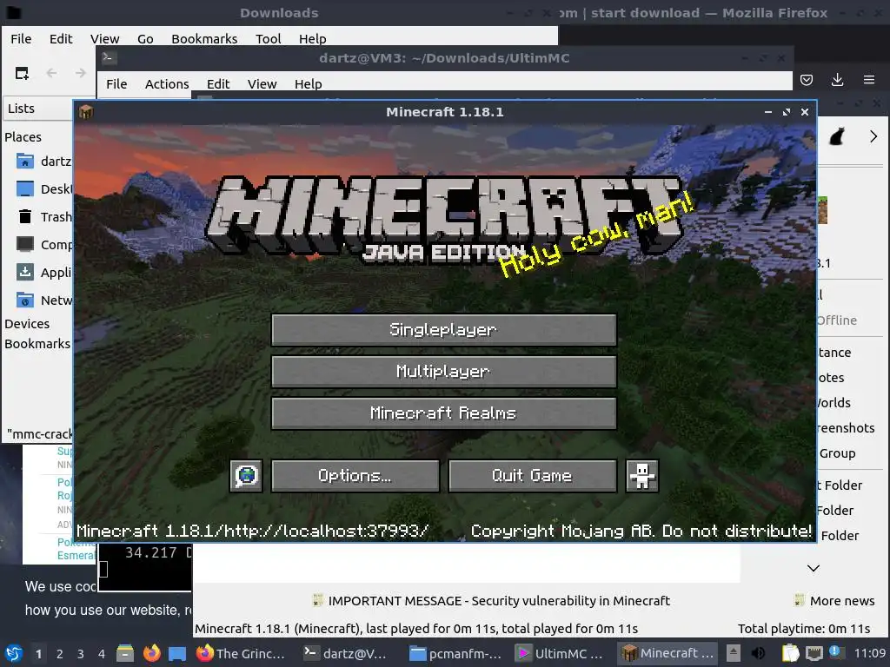Open Go menu in the Downloads file manager

[x=145, y=38]
